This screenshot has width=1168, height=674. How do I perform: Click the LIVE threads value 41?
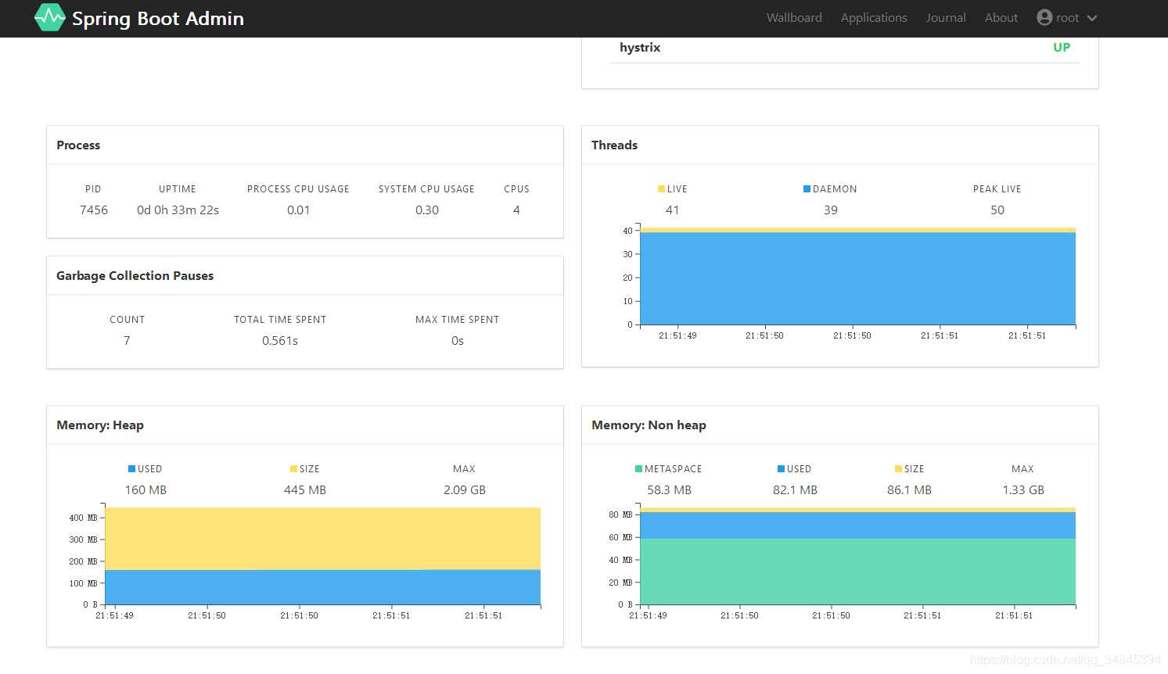coord(672,210)
